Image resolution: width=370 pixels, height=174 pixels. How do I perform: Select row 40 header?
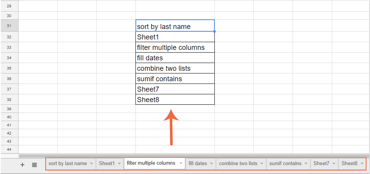[9, 117]
